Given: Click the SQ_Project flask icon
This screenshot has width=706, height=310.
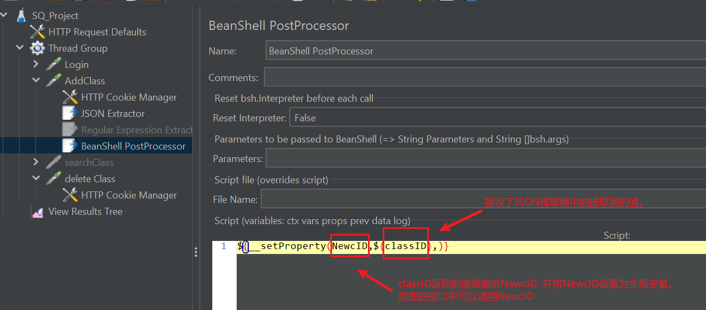Looking at the screenshot, I should pyautogui.click(x=21, y=16).
